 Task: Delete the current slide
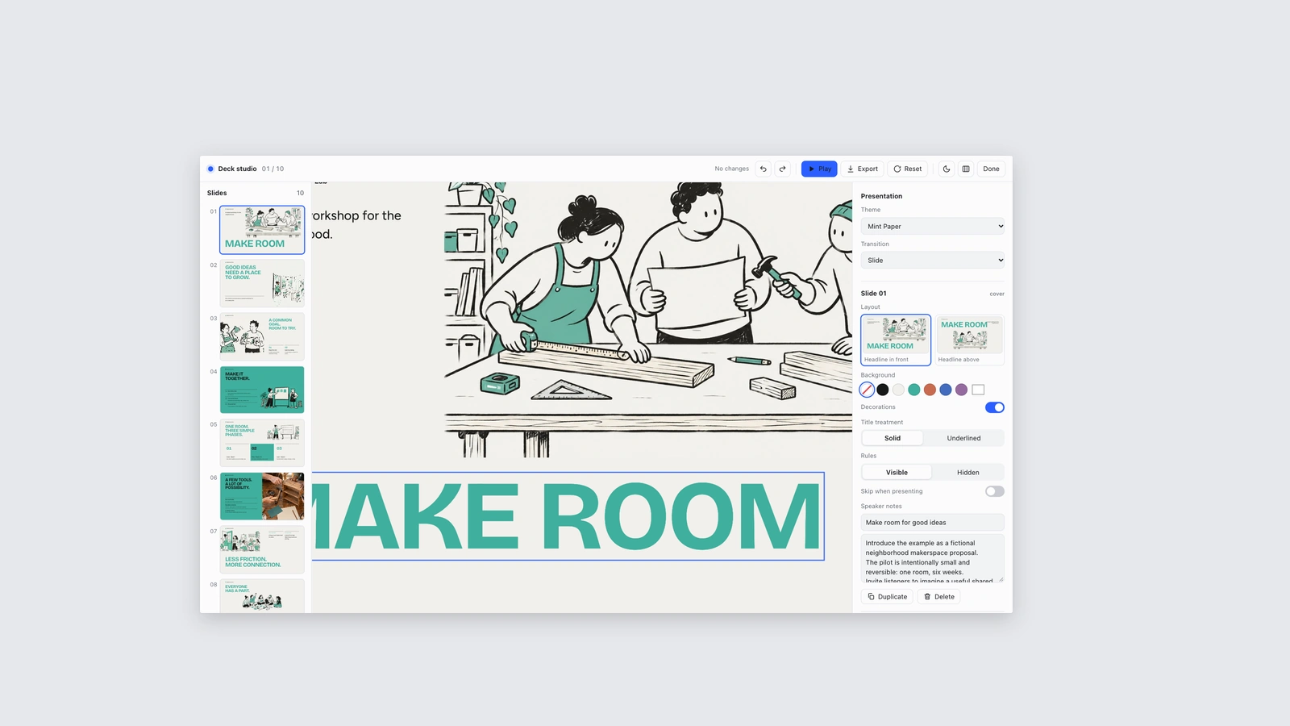pos(939,597)
